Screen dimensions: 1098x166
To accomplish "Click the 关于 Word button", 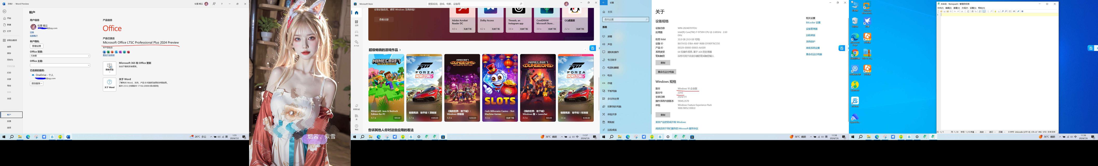I will coord(110,84).
